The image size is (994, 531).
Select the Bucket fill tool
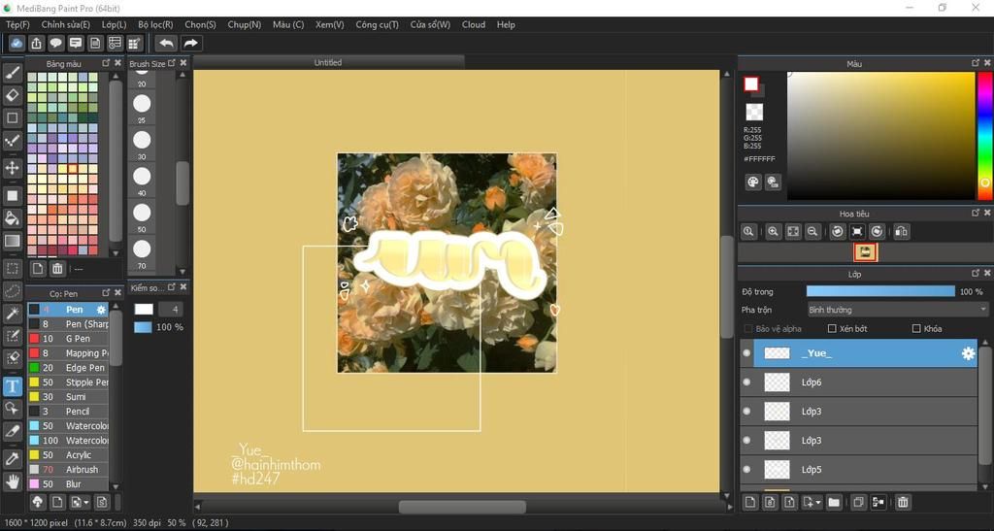coord(12,218)
